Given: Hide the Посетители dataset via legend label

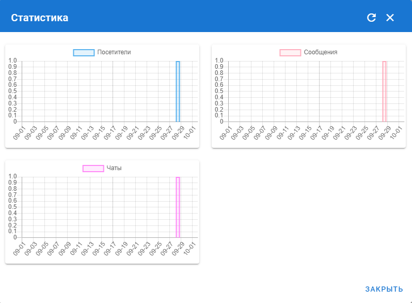Looking at the screenshot, I should click(114, 52).
